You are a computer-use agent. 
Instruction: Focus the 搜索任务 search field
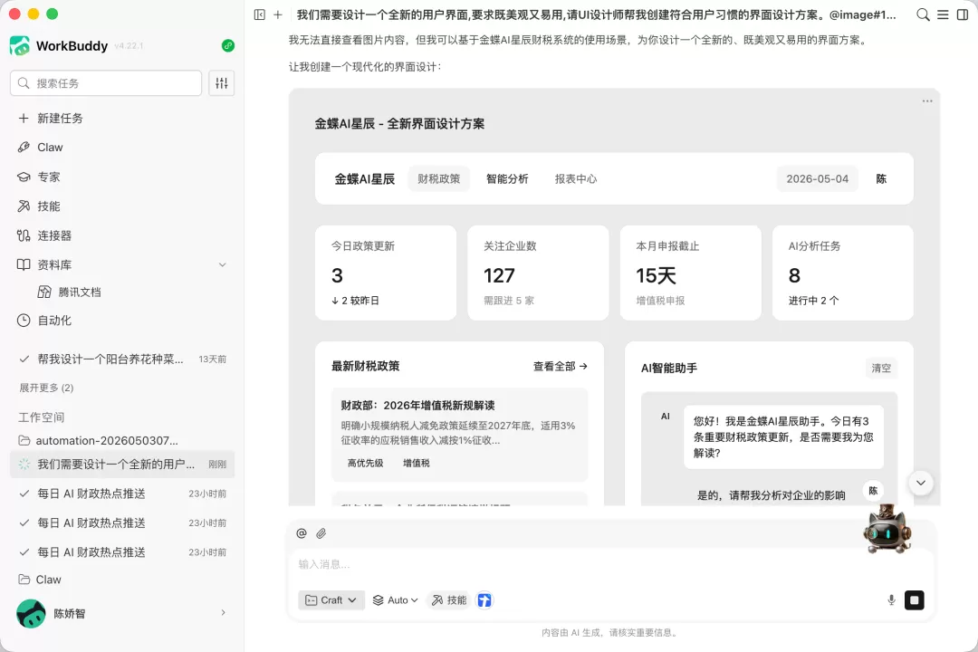[106, 83]
